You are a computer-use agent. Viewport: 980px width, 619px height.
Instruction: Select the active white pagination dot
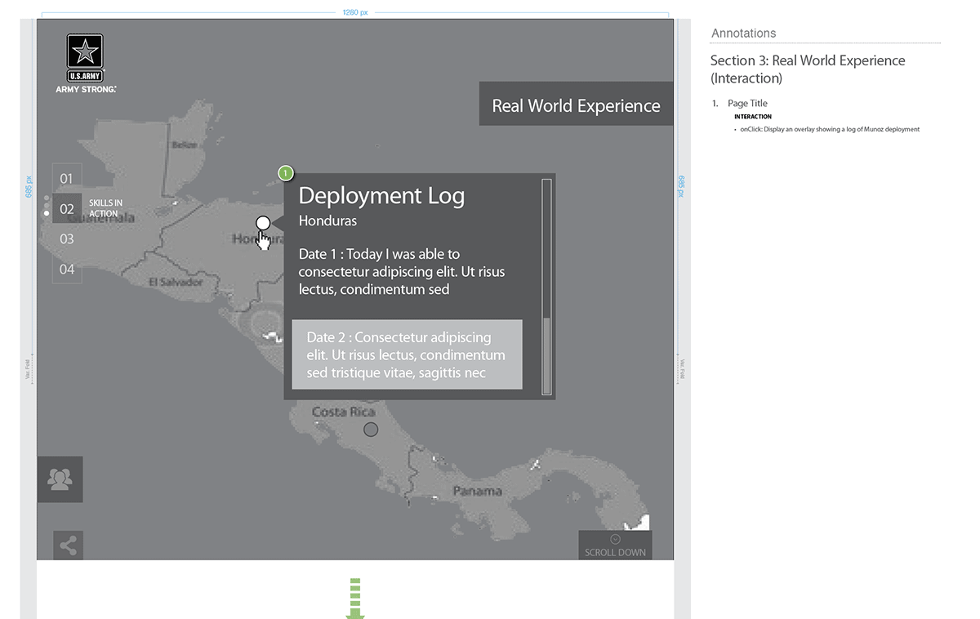point(47,213)
